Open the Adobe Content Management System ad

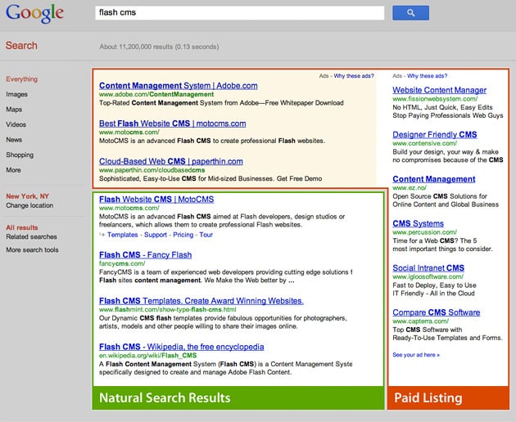pyautogui.click(x=178, y=85)
